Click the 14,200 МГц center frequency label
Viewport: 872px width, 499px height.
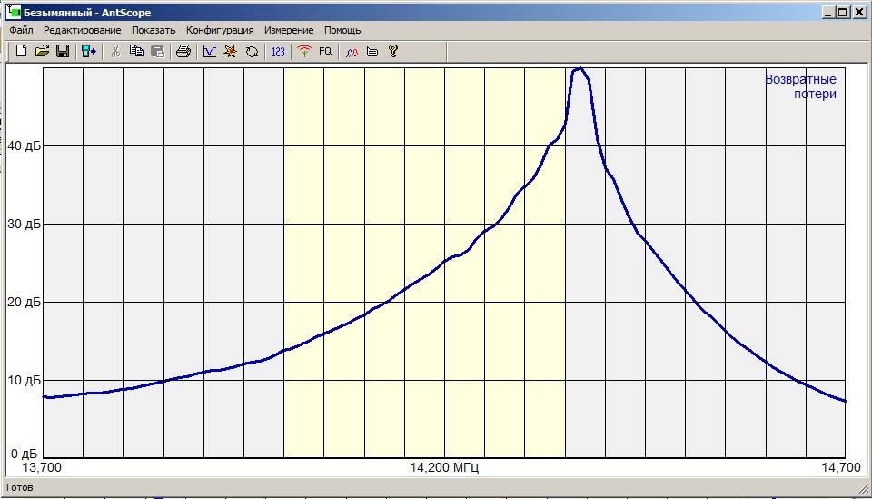click(444, 467)
